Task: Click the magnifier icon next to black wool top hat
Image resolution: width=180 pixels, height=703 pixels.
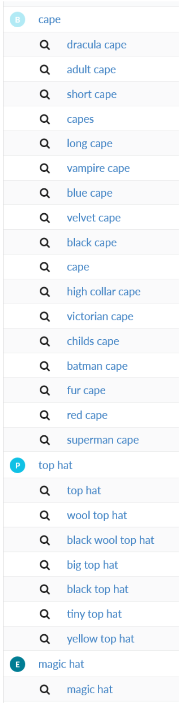Action: click(x=45, y=540)
